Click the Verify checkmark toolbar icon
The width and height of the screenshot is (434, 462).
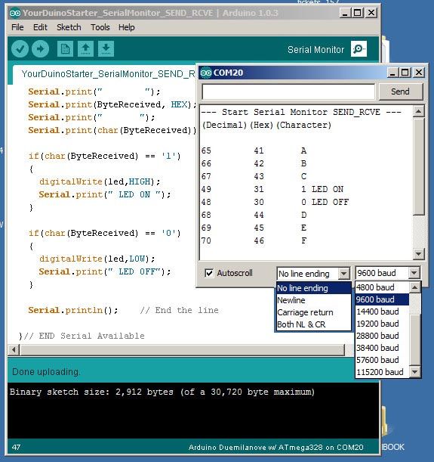pos(20,48)
